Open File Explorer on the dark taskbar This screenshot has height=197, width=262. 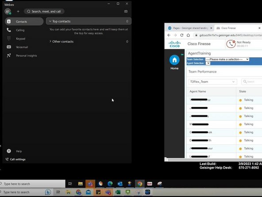pos(81,184)
